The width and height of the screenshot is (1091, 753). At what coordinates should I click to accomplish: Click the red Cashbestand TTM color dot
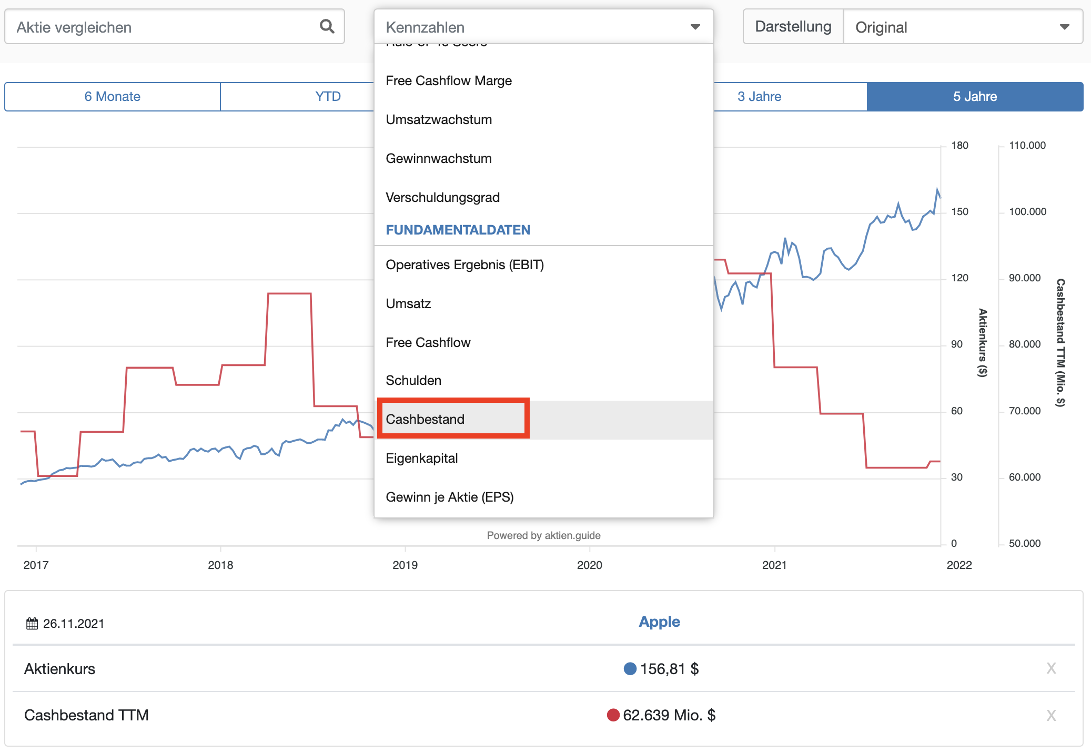[x=613, y=715]
